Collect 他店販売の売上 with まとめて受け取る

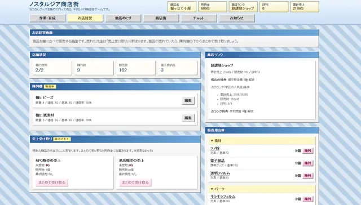coord(135,182)
